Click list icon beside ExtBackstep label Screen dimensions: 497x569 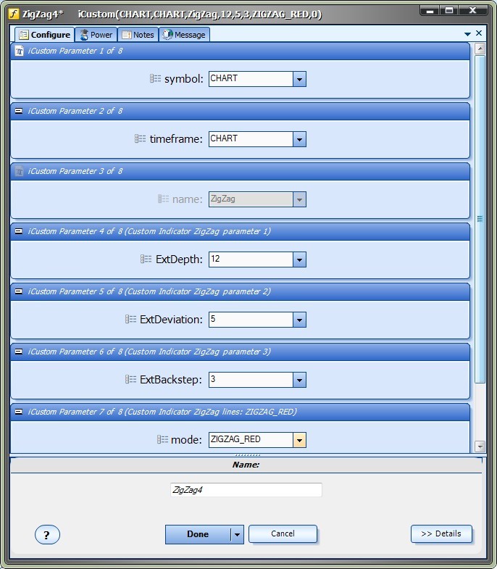tap(130, 380)
